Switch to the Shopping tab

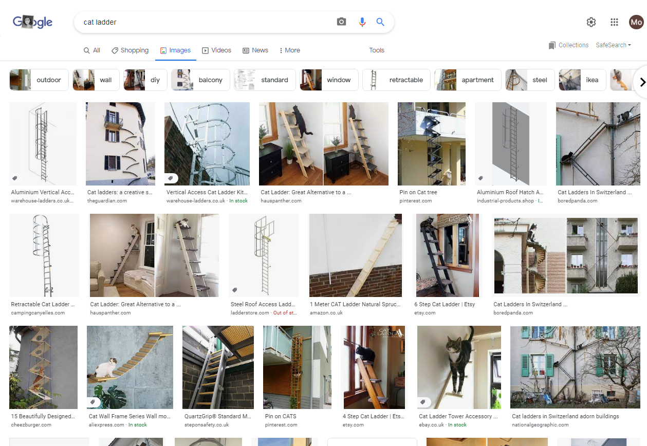point(130,50)
